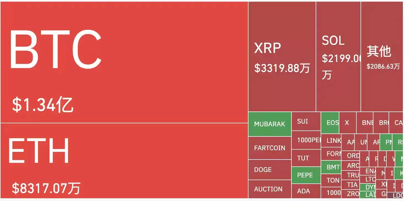Select the ORD heatmap tile
Image resolution: width=404 pixels, height=201 pixels.
click(350, 156)
